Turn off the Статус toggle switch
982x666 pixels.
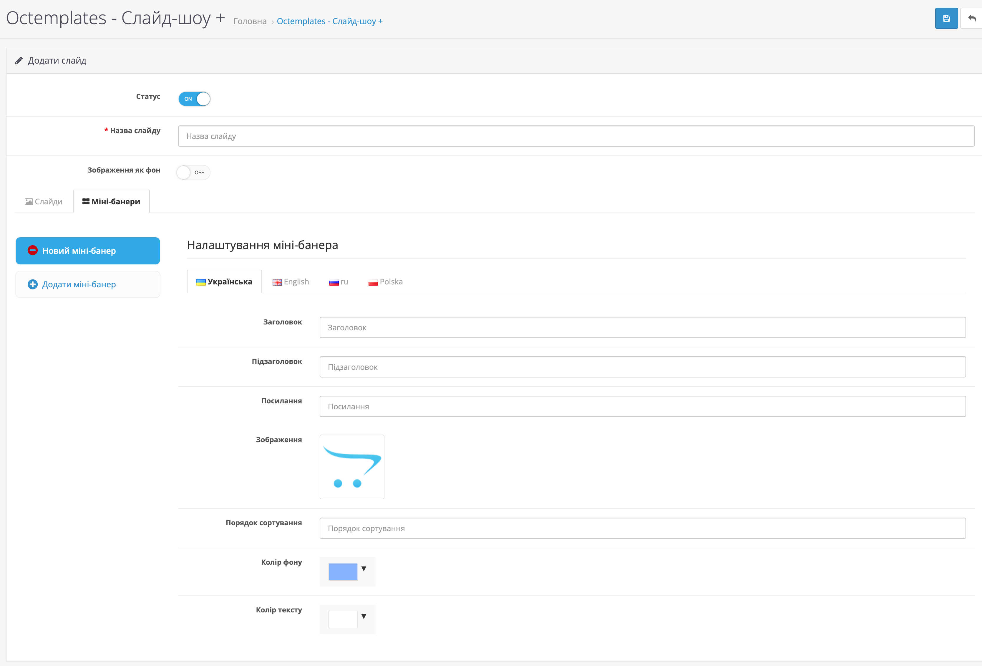[194, 99]
